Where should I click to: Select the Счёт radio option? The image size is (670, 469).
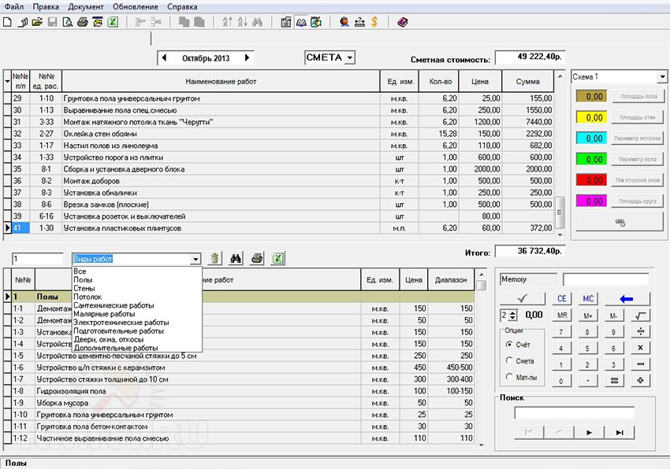click(x=509, y=345)
